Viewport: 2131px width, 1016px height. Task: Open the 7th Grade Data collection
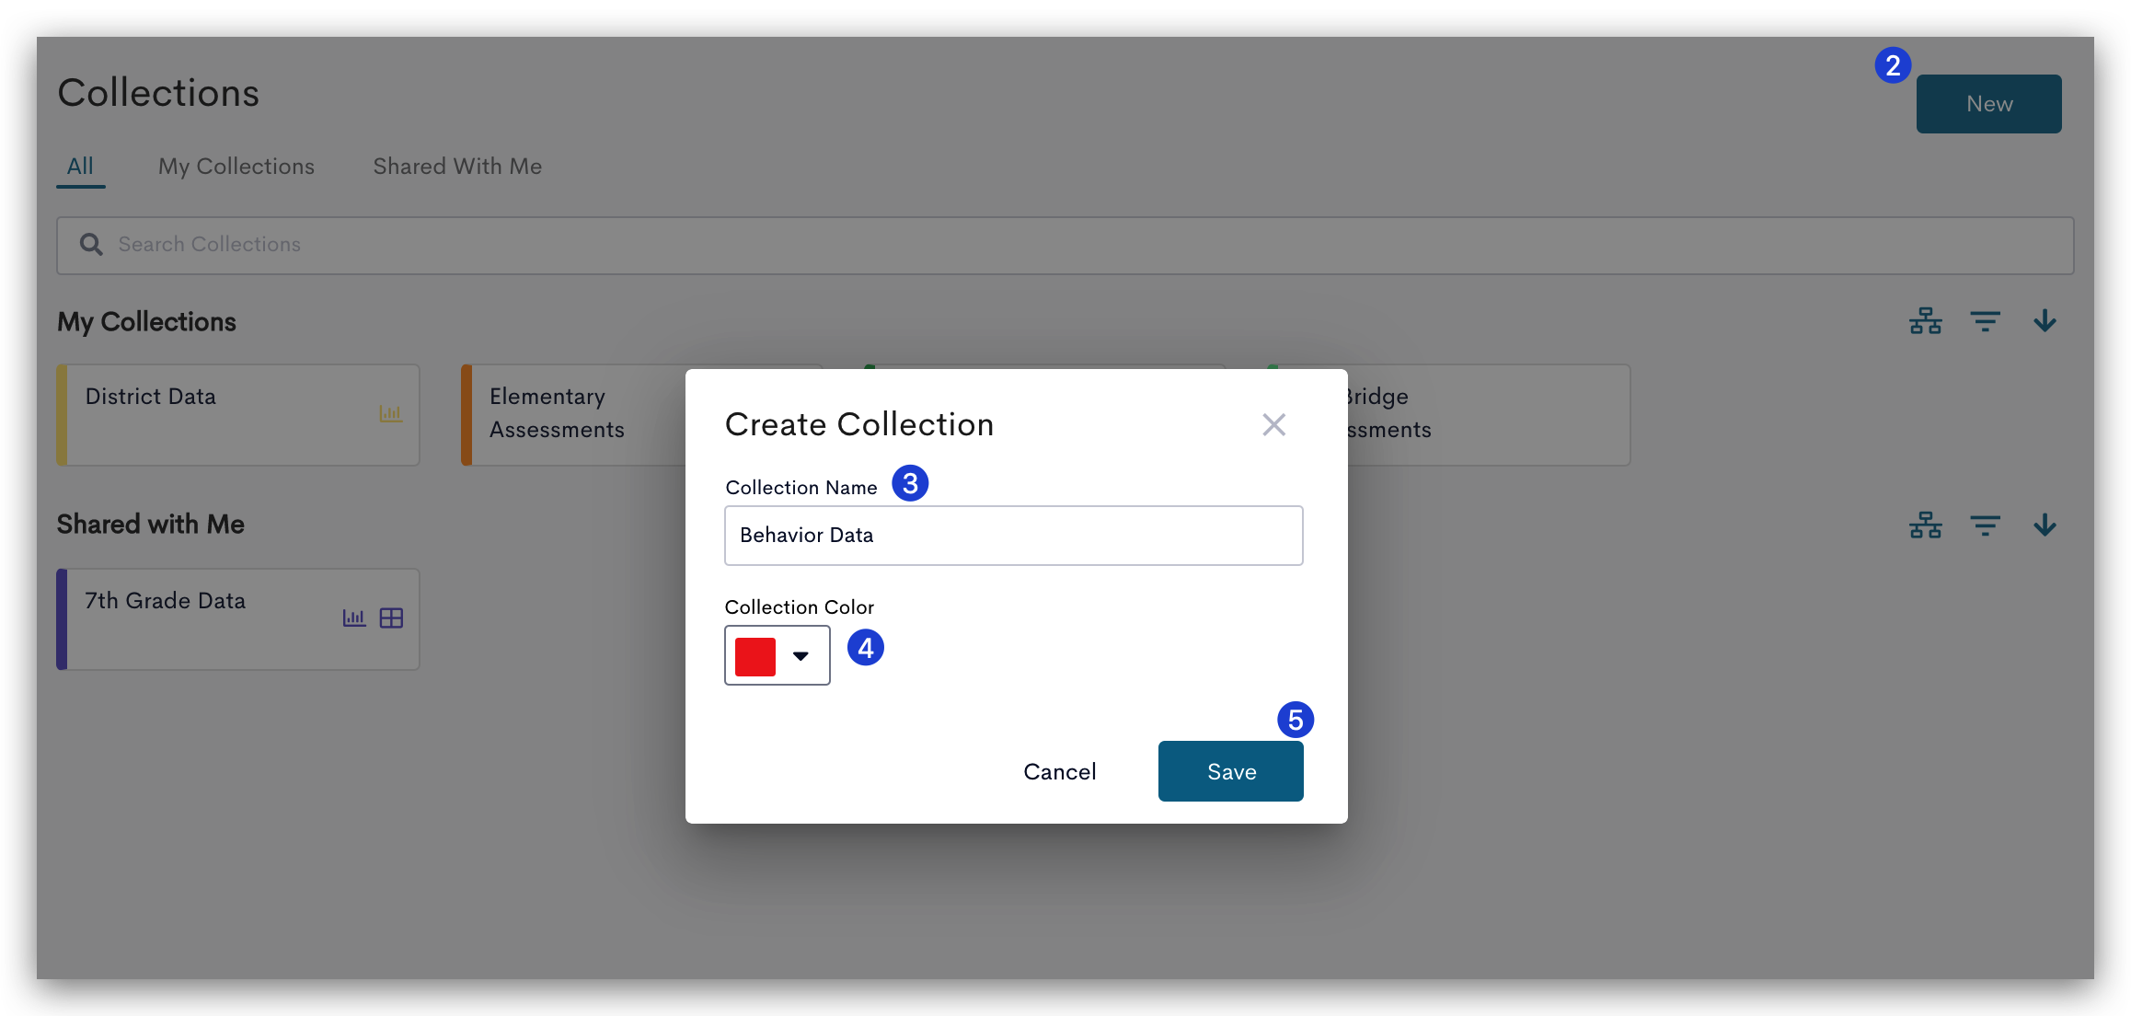(x=238, y=619)
